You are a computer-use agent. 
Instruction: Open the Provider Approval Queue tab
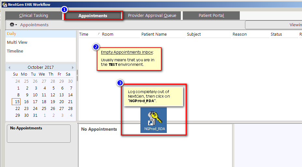pos(152,16)
